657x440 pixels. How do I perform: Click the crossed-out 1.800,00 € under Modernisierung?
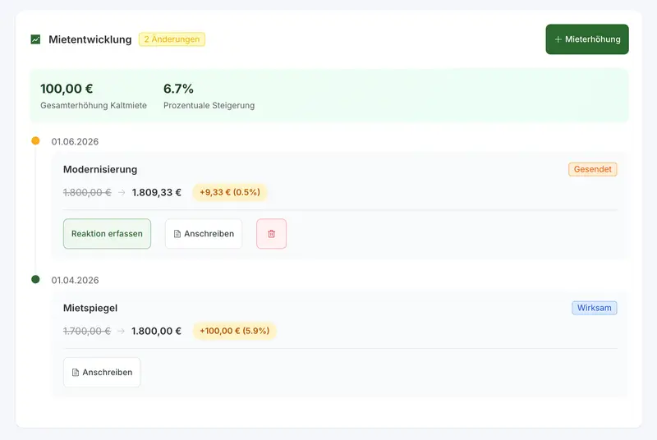[x=87, y=193]
